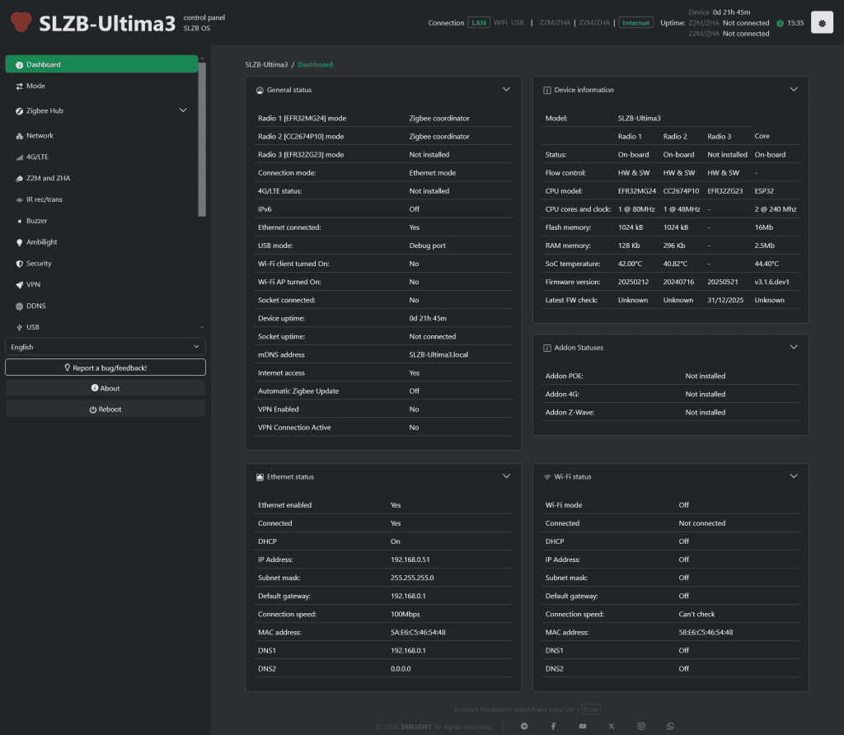Collapse the General status panel

pos(507,89)
